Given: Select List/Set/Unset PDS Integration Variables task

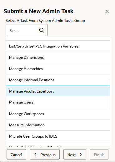Looking at the screenshot, I should (58, 46).
